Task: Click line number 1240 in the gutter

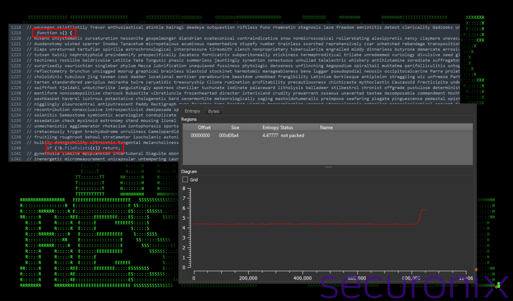Action: point(16,148)
